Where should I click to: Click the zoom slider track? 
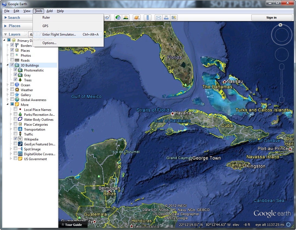pos(282,83)
